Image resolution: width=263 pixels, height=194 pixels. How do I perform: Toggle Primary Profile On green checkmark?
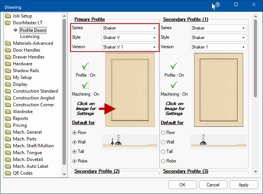(85, 66)
